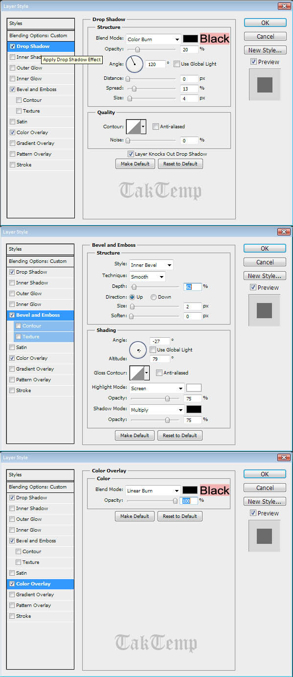Click Make Default in the Color Overlay dialog
293x677 pixels.
[135, 516]
